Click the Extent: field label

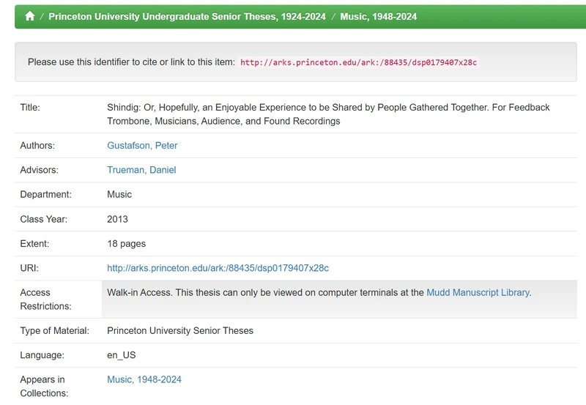pos(34,244)
